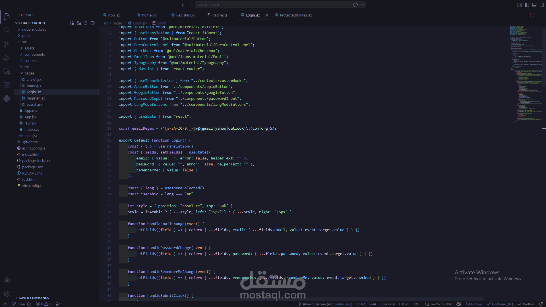
Task: Open the Extensions view
Action: [x=7, y=85]
